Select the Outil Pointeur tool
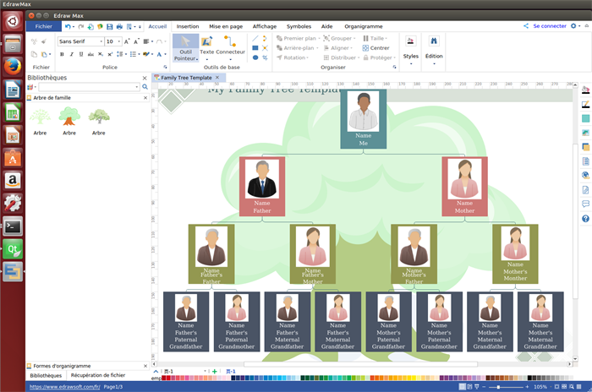Image resolution: width=592 pixels, height=392 pixels. pos(185,48)
